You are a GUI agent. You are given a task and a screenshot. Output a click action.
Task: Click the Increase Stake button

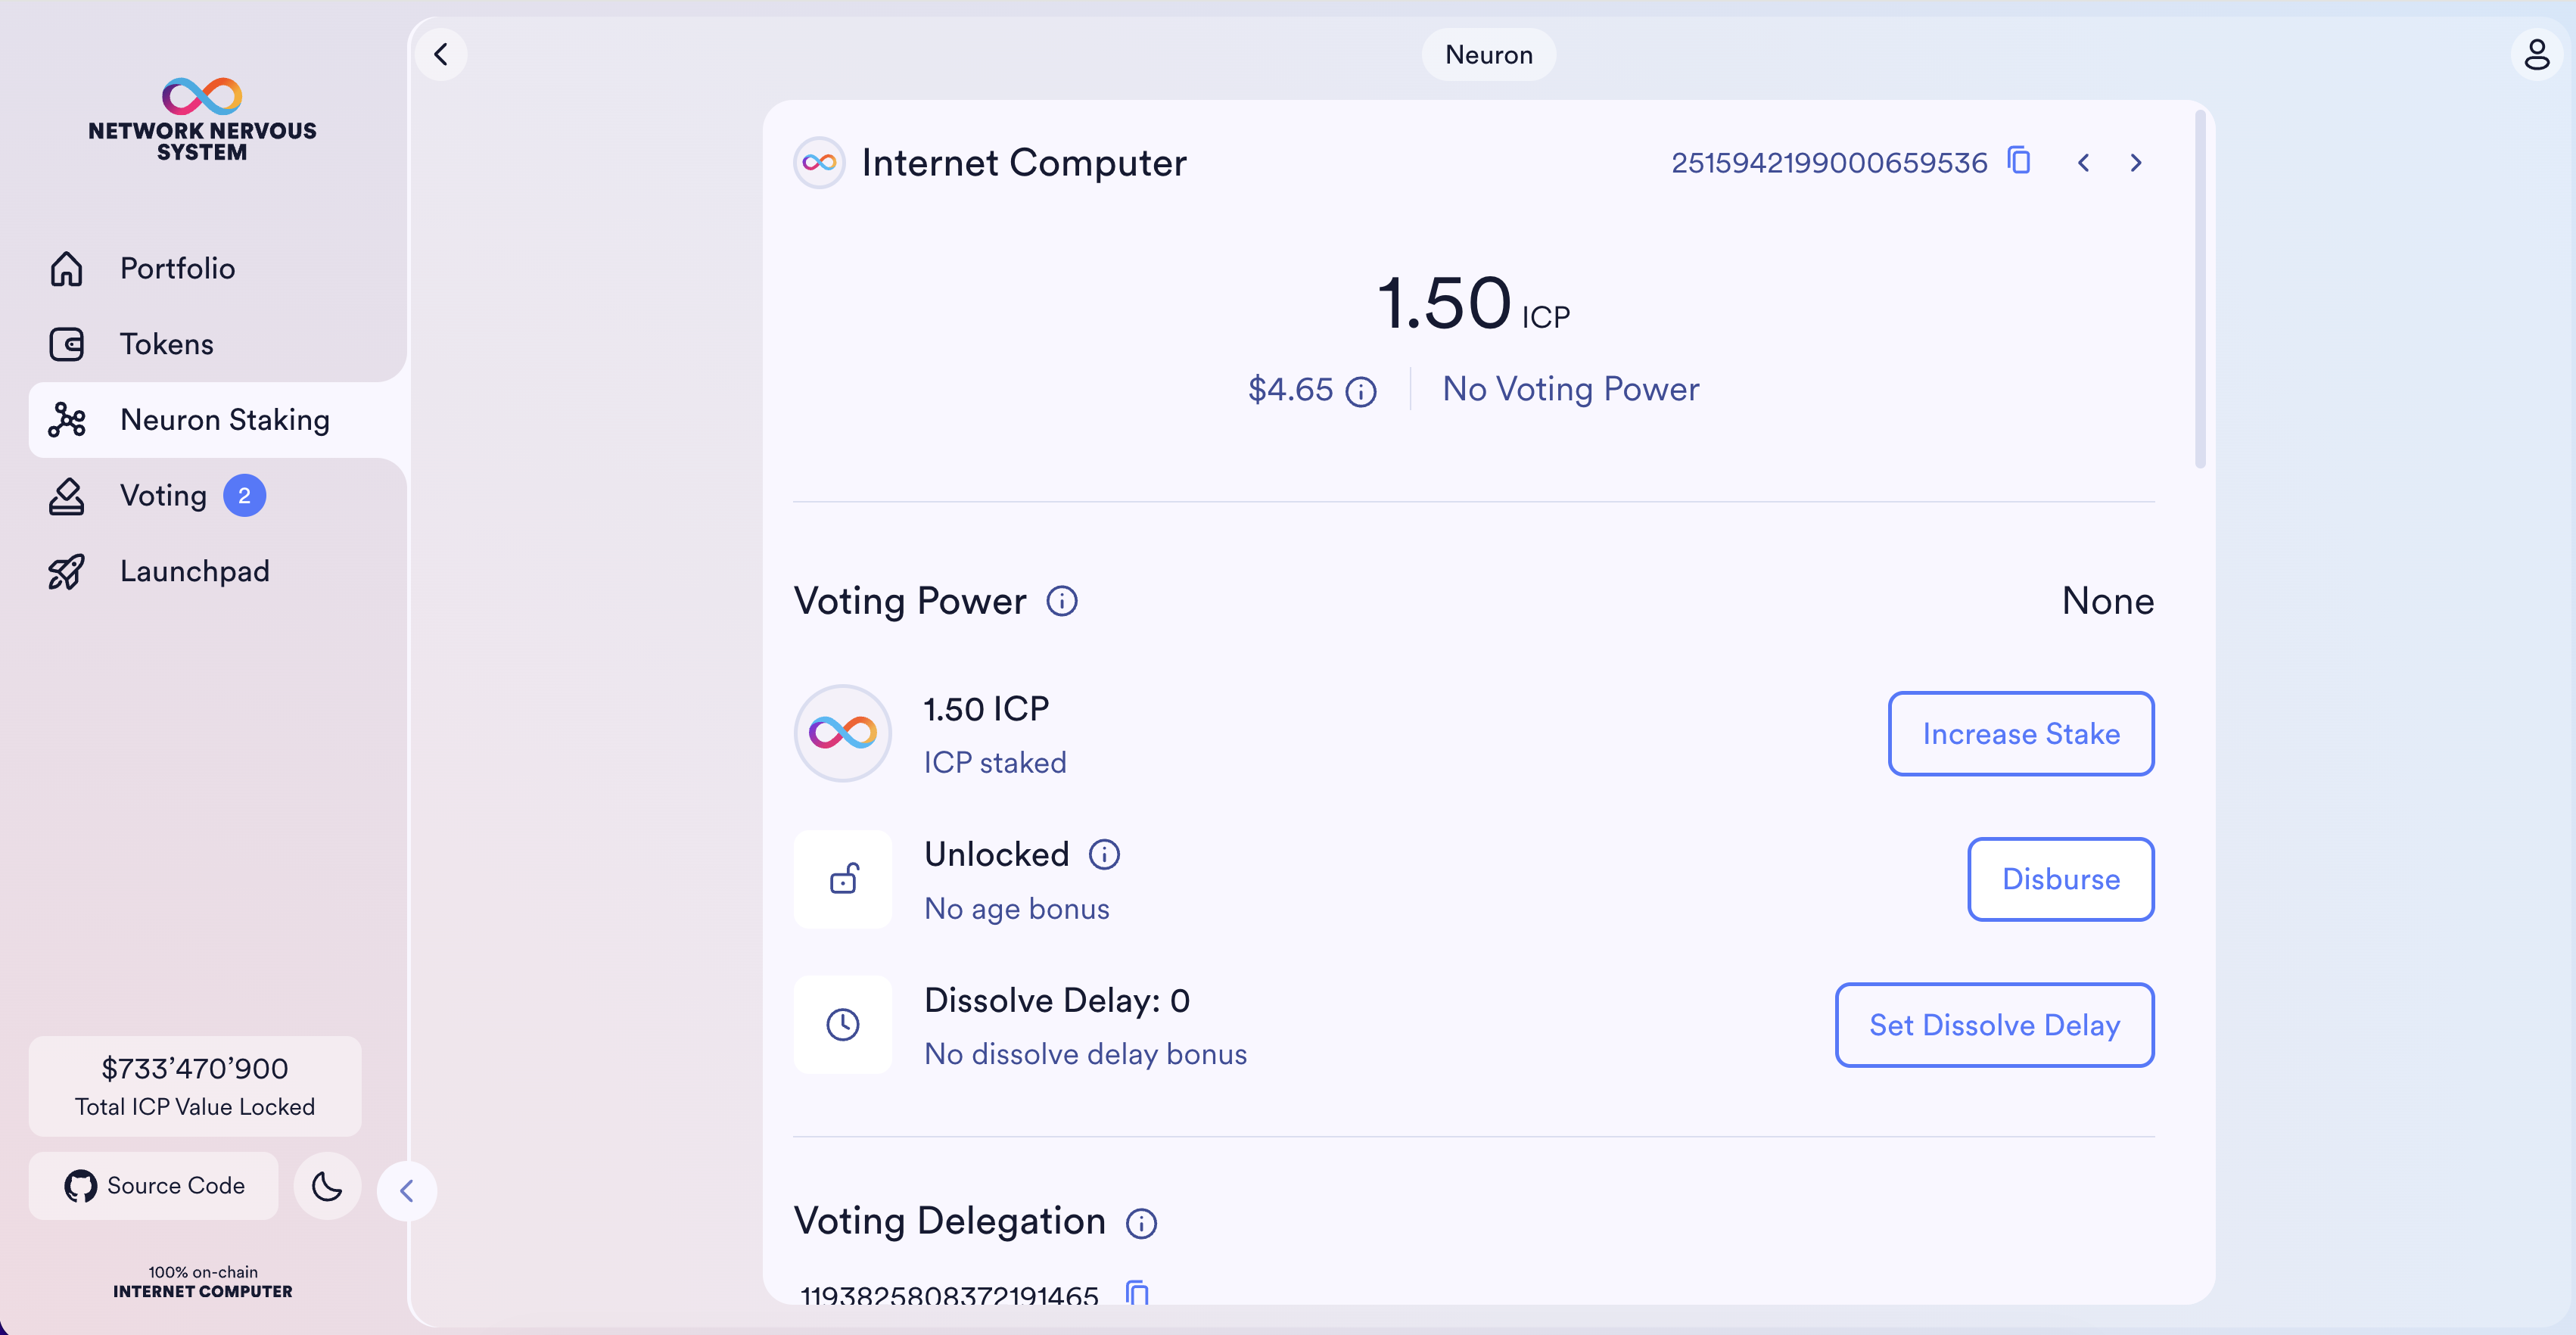click(2020, 733)
